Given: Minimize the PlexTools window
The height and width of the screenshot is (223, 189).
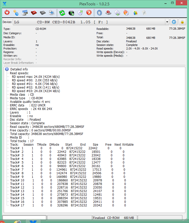Looking at the screenshot, I should tap(166, 3).
